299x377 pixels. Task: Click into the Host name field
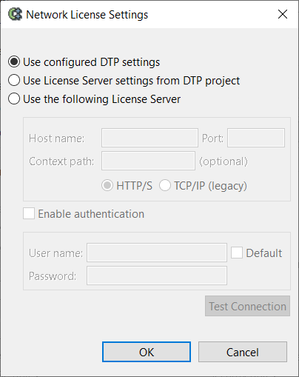click(149, 138)
